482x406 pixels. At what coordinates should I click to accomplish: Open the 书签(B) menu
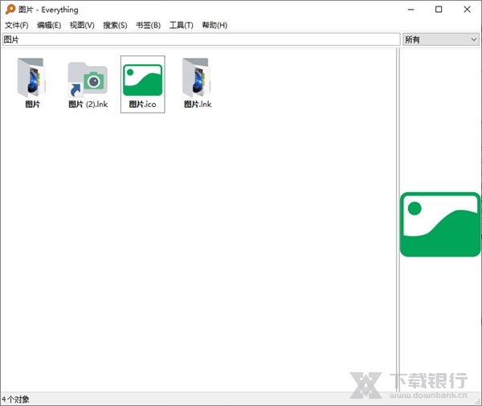[x=148, y=25]
